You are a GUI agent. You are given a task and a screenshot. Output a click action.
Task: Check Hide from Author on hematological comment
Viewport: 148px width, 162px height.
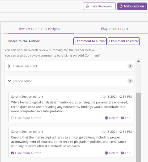tap(13, 118)
